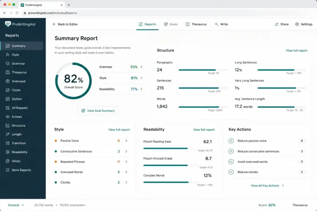Expand the Consecutive Sentences row chevron
The image size is (317, 211).
tap(126, 151)
